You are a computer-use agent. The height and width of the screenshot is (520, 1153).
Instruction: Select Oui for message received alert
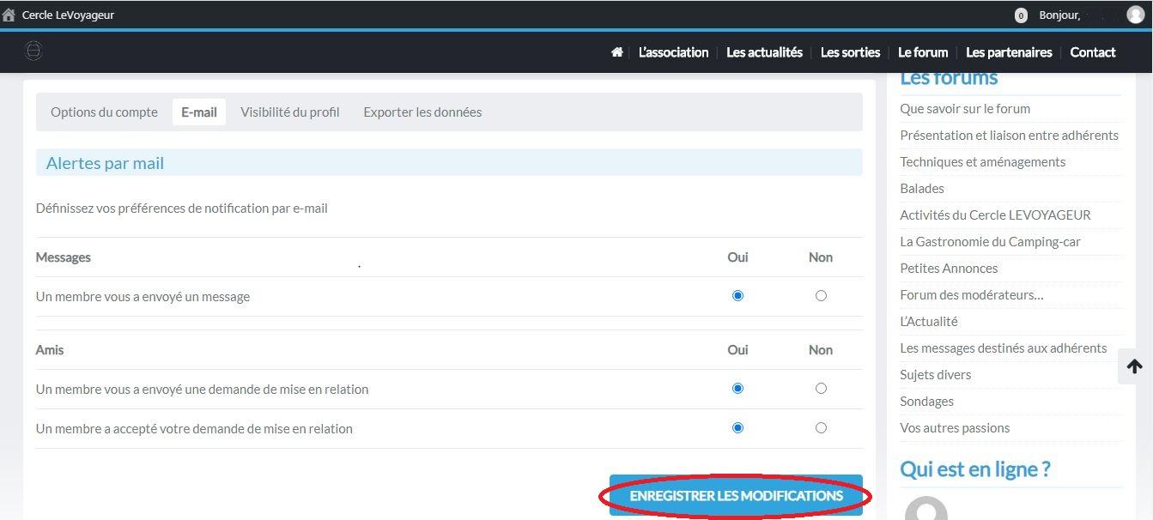(737, 296)
